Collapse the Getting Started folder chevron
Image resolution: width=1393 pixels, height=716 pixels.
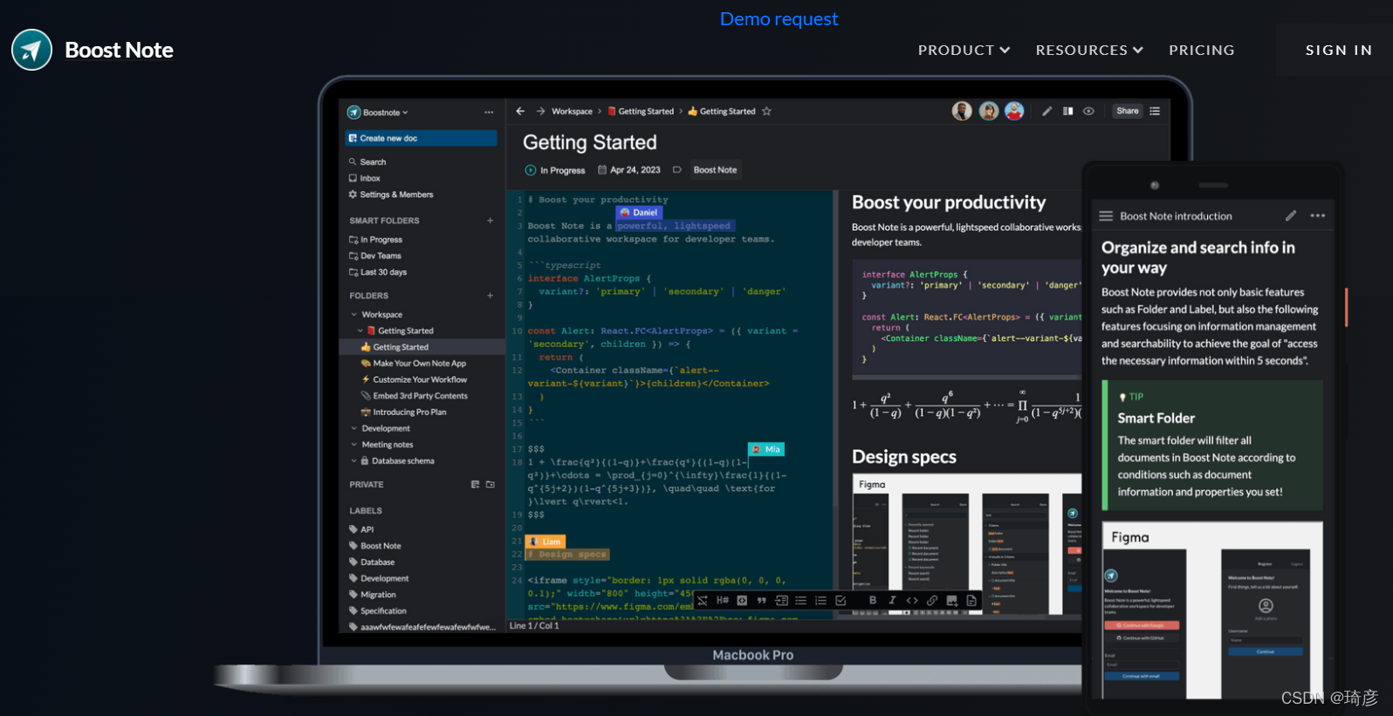(x=360, y=331)
